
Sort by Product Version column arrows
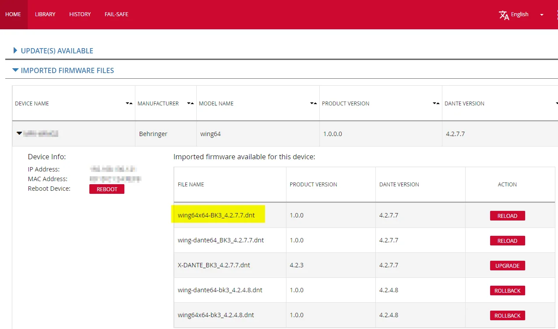click(436, 104)
